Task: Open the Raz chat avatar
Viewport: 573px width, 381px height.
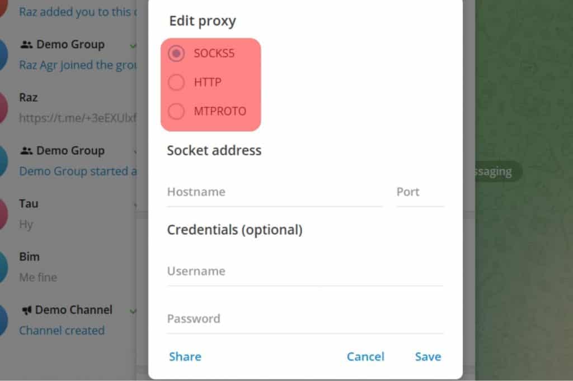Action: tap(3, 106)
